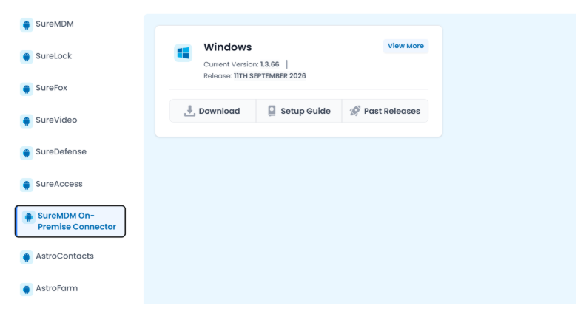This screenshot has width=586, height=311.
Task: Show Past Releases label for Windows
Action: [391, 111]
